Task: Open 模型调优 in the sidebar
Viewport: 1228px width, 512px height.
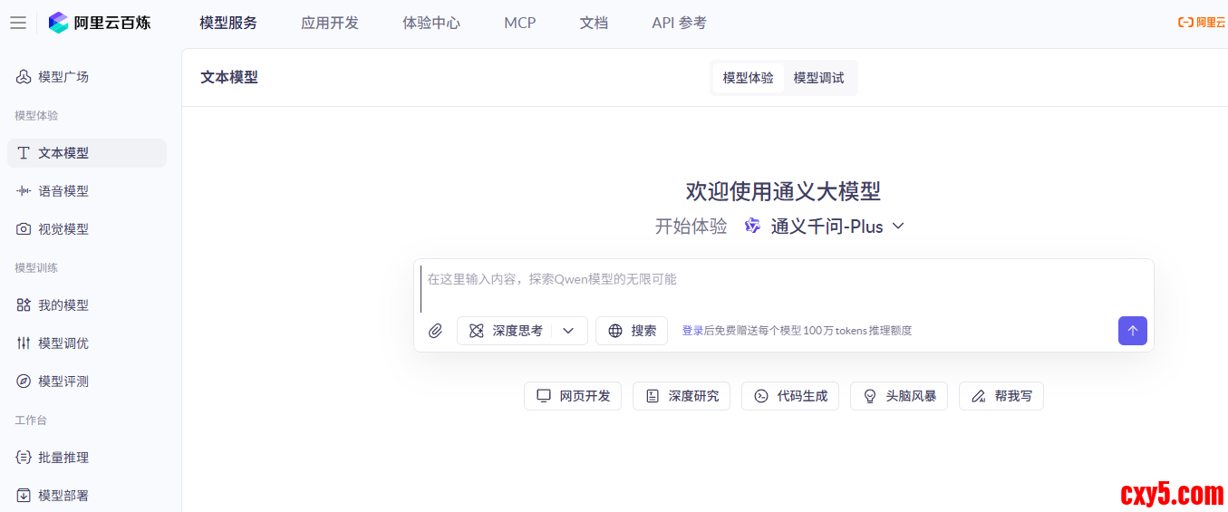Action: point(87,343)
